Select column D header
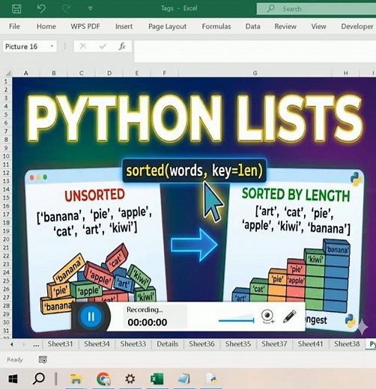This screenshot has width=376, height=389. coord(109,73)
